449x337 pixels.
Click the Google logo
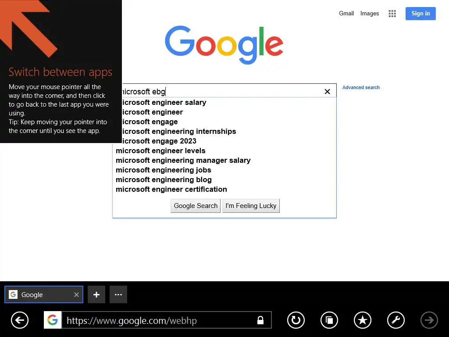click(x=224, y=45)
